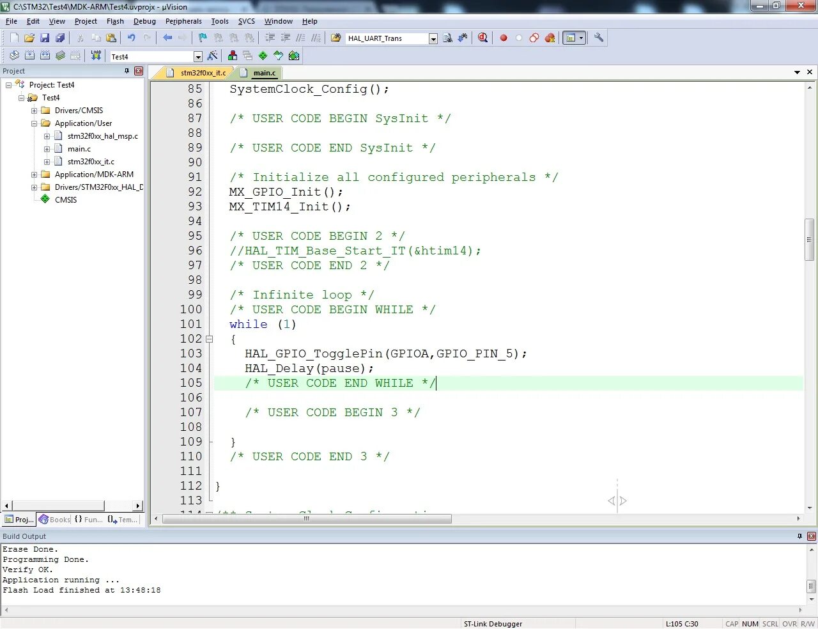
Task: Open the HAL_UART_Trans search dropdown arrow
Action: tap(433, 38)
